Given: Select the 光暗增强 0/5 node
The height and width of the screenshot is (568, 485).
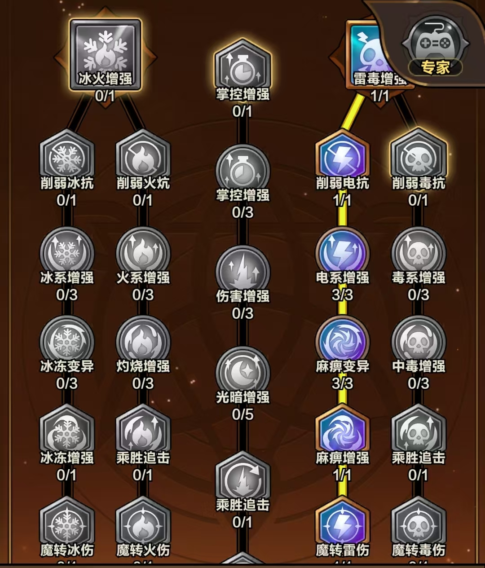Looking at the screenshot, I should [242, 372].
